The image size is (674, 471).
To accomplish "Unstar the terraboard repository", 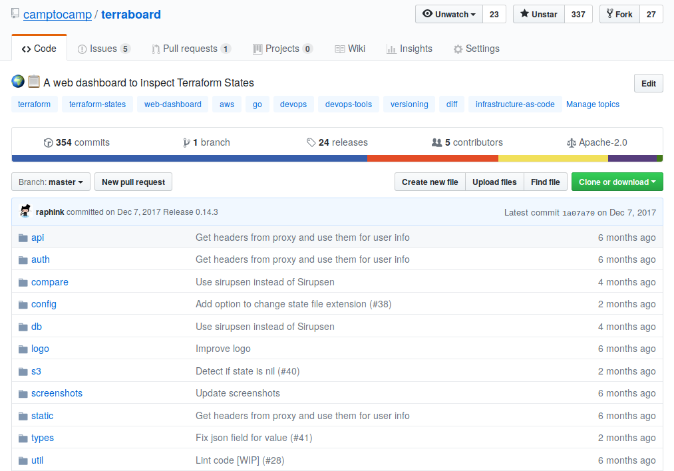I will pos(538,14).
